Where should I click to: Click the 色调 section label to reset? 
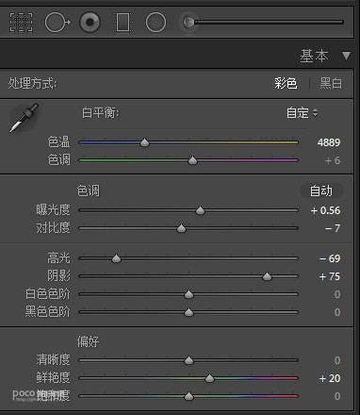coord(89,191)
